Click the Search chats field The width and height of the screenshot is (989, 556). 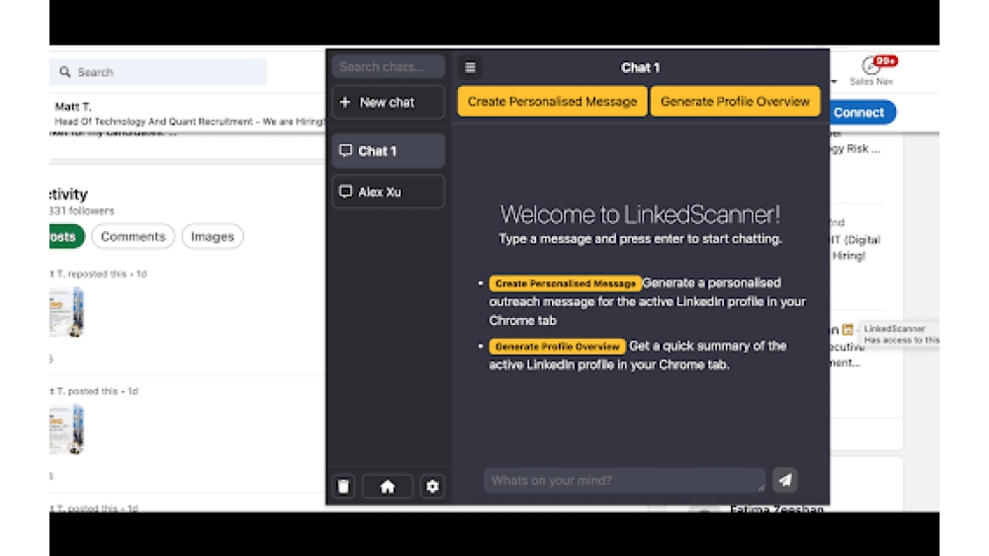[388, 67]
